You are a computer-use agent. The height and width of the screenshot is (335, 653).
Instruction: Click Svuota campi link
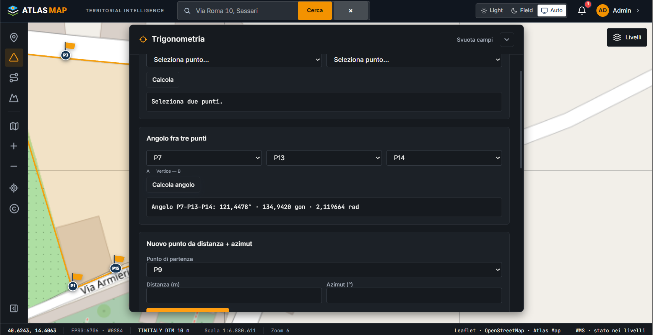click(474, 40)
